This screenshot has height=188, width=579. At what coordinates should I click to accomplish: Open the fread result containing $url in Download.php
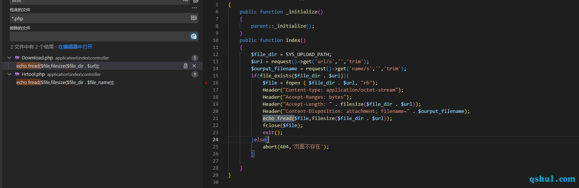58,66
